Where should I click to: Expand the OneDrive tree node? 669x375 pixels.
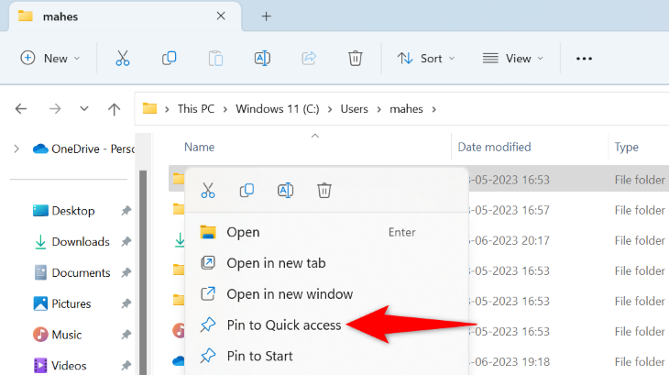(x=15, y=149)
